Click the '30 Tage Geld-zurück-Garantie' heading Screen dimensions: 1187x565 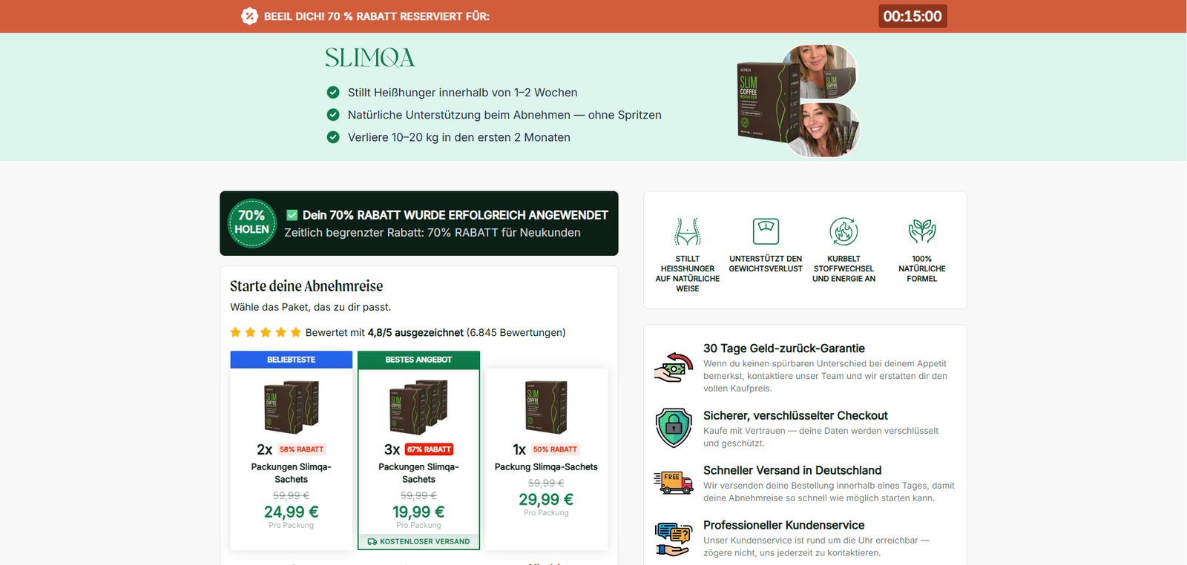(x=784, y=348)
